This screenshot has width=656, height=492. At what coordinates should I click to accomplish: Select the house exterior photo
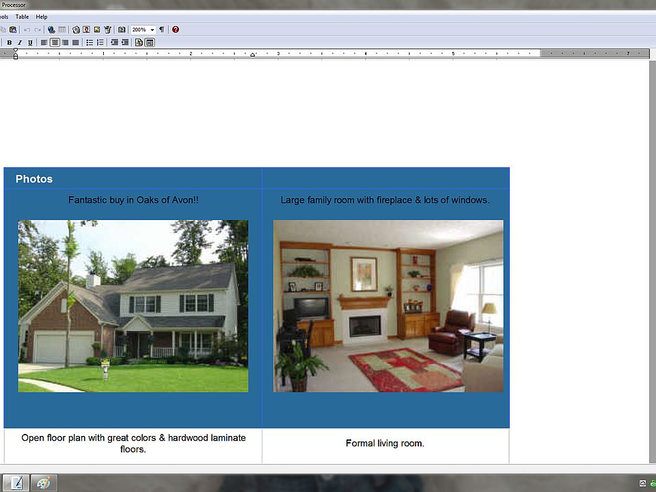133,306
